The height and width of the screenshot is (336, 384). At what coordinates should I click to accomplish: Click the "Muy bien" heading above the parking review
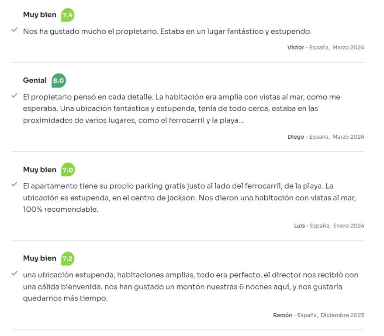40,170
